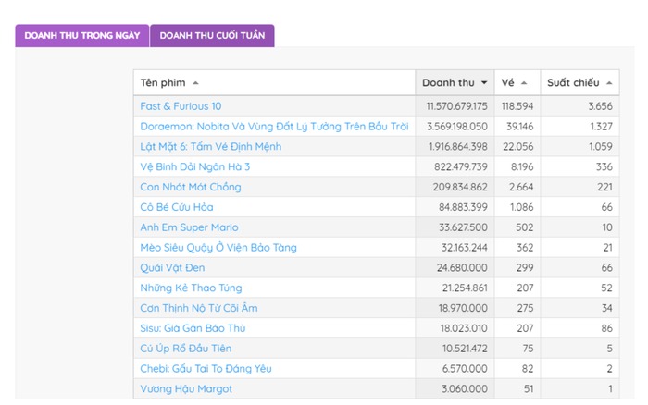648x405 pixels.
Task: Click Lật Mặt 6: Tấm Vé Định Mệnh
Action: 211,147
